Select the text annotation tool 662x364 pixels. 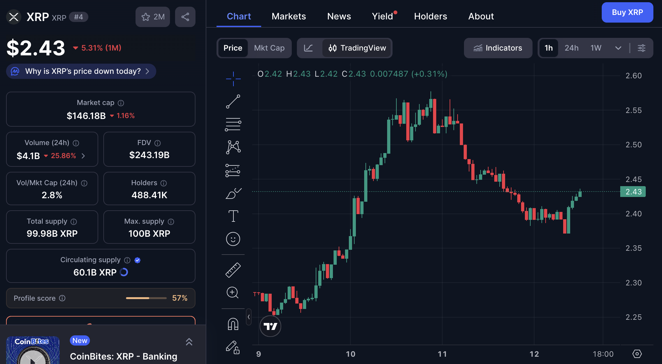(233, 216)
